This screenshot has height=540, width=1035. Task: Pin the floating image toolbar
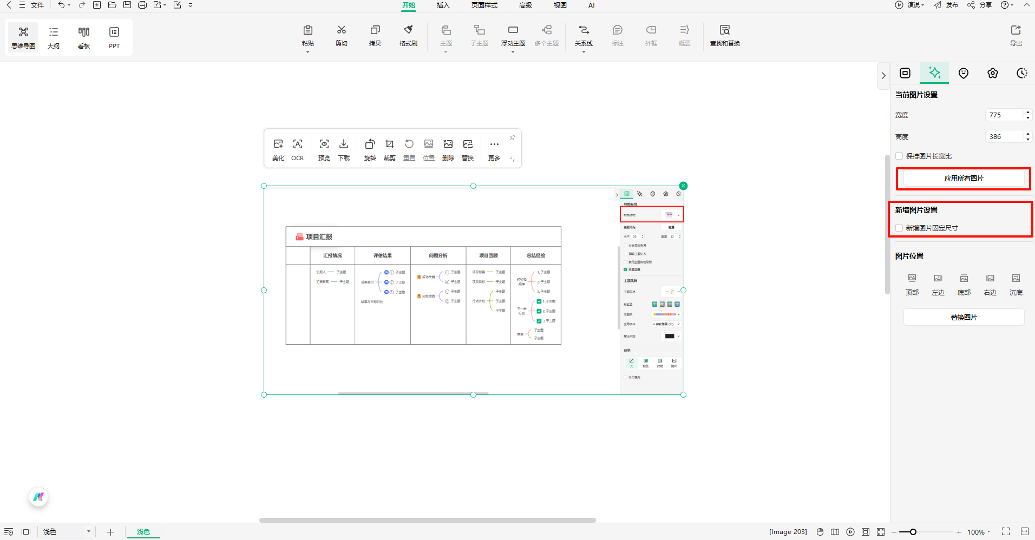512,137
